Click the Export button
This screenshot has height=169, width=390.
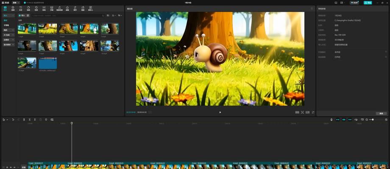pos(368,3)
